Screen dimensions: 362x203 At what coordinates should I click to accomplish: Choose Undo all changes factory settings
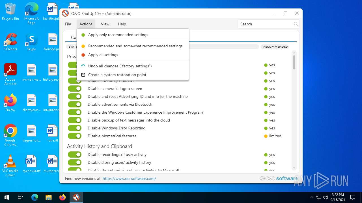tap(133, 66)
